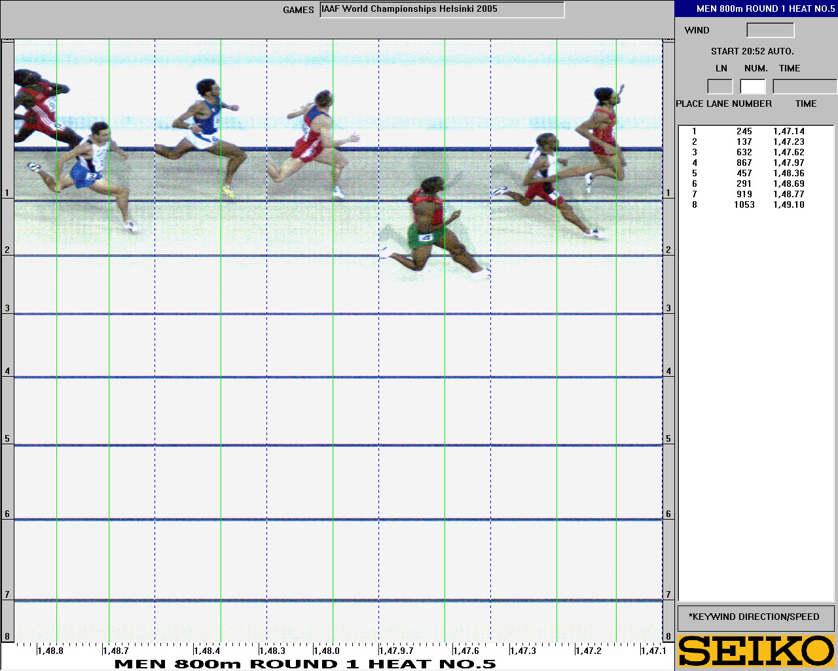
Task: Click the START 20:52 AUTO. label
Action: tap(752, 51)
